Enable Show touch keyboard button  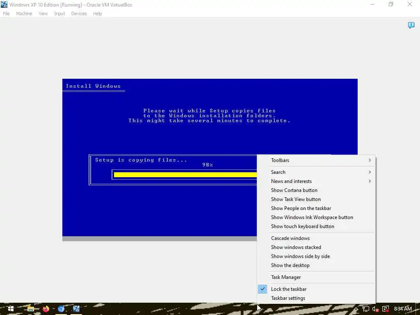point(316,226)
